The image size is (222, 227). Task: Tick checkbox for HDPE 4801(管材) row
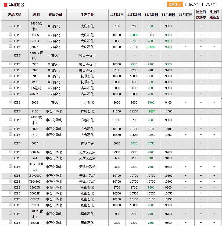click(x=10, y=55)
